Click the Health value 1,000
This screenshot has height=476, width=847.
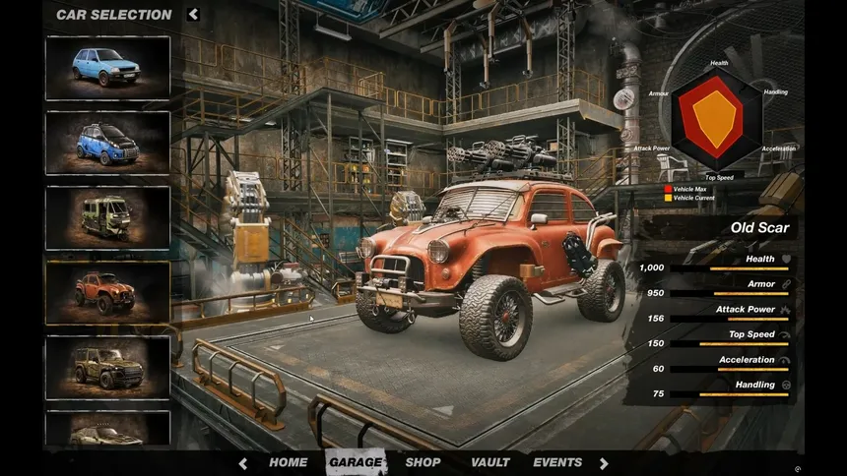point(651,268)
